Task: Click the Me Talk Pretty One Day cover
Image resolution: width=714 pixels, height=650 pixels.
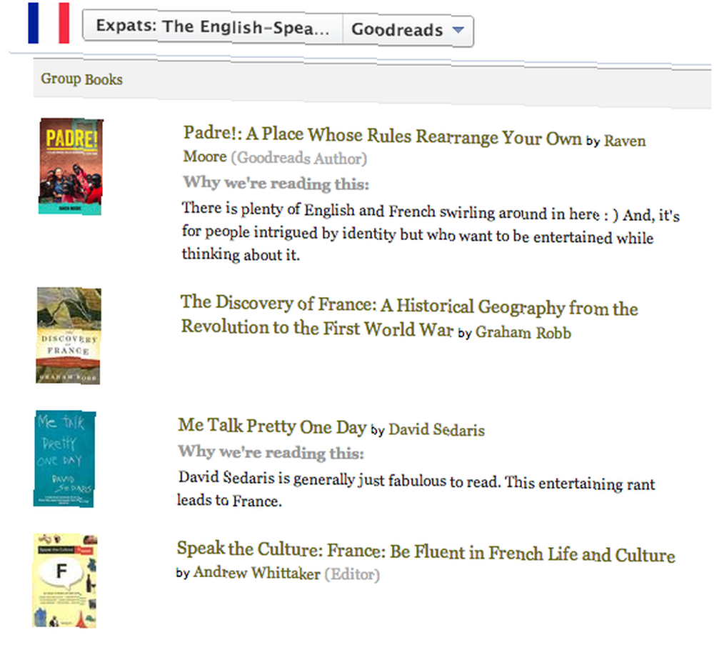Action: click(65, 459)
